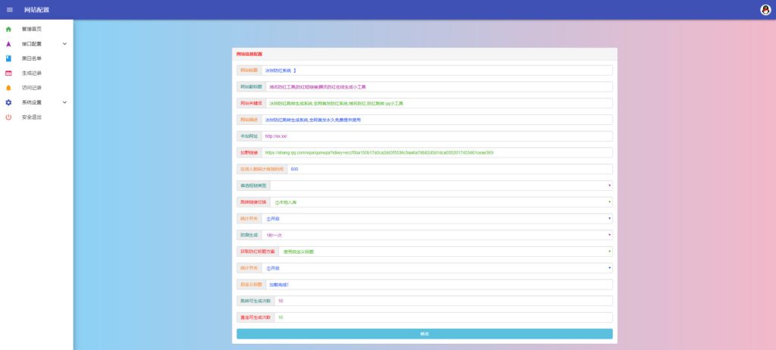The height and width of the screenshot is (350, 776).
Task: Click the purple 接口配置 navigation icon
Action: [8, 44]
